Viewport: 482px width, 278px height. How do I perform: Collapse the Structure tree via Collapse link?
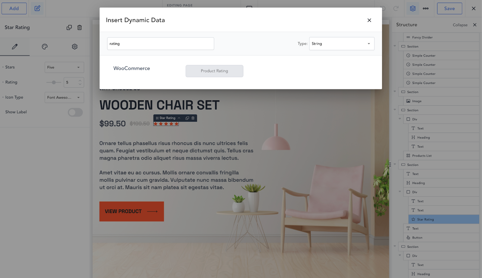coord(460,25)
